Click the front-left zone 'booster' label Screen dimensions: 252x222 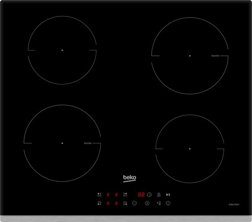(88, 143)
